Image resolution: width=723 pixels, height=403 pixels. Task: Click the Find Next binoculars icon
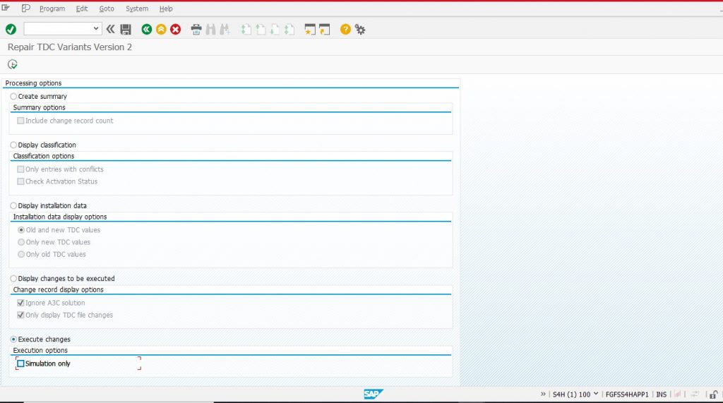(225, 30)
